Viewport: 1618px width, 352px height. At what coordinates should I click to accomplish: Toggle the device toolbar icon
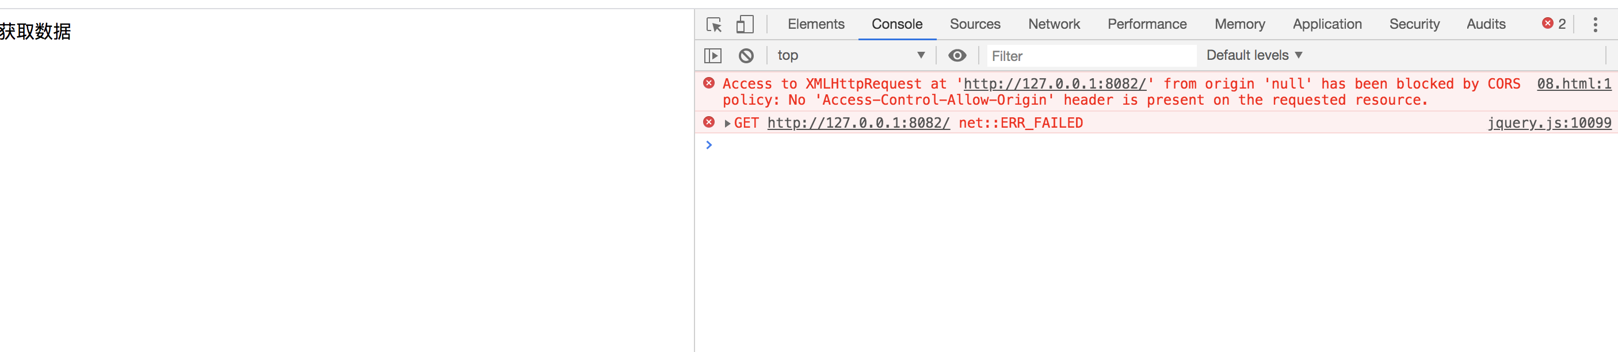(745, 25)
